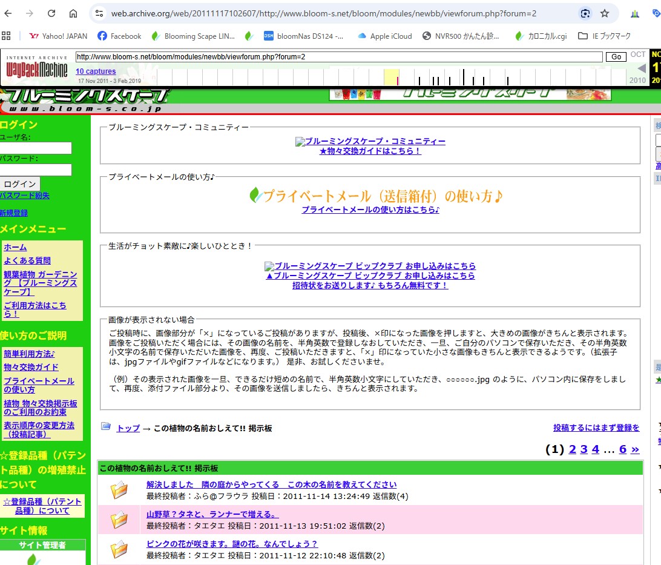Open thread 山野草？タネと、ランナーで増える。
This screenshot has height=565, width=661.
pyautogui.click(x=212, y=514)
